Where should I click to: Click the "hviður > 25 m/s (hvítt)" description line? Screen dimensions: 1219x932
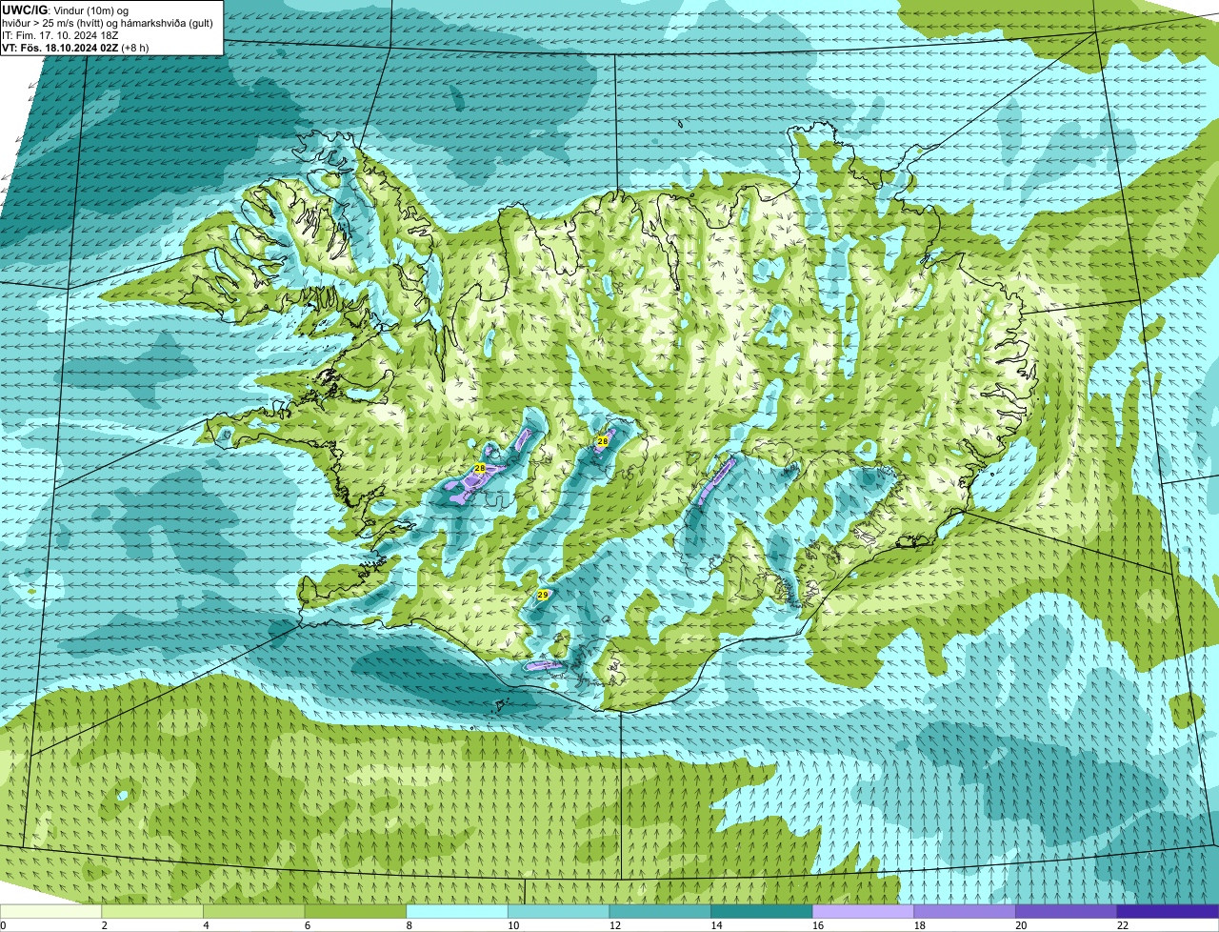tap(108, 22)
